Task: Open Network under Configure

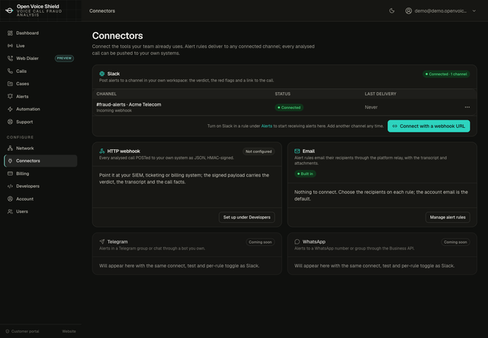Action: pyautogui.click(x=40, y=148)
